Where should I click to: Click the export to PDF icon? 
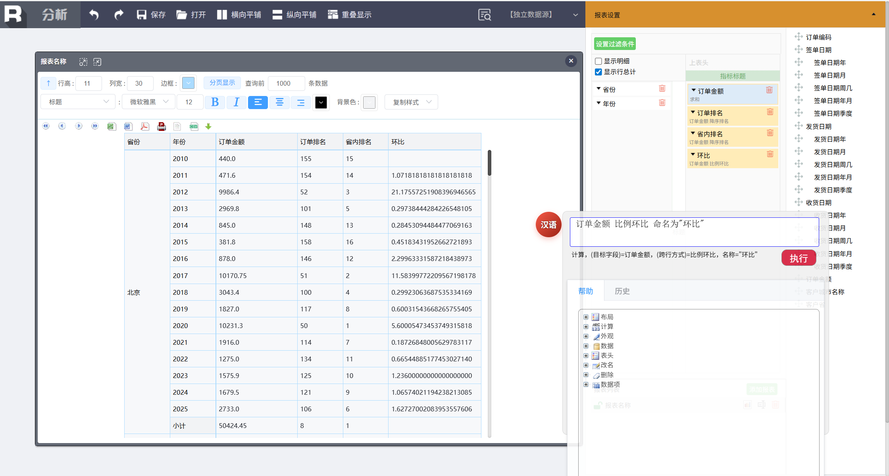point(145,127)
